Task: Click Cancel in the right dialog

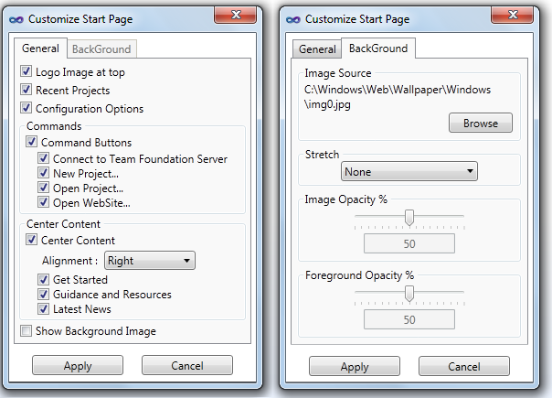Action: click(x=464, y=366)
